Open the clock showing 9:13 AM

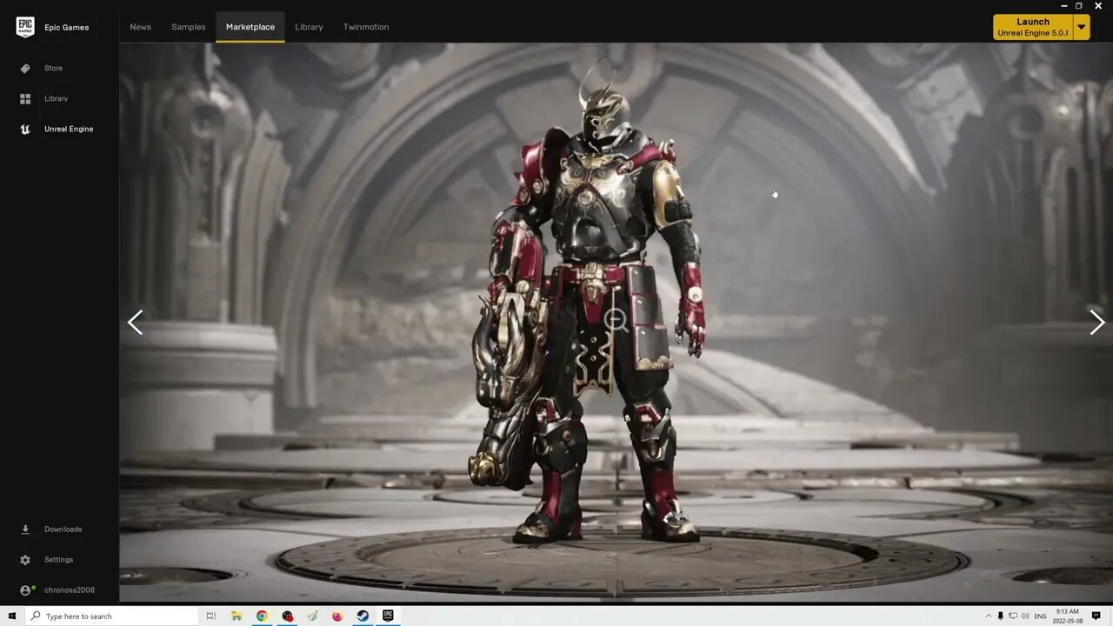pos(1068,616)
